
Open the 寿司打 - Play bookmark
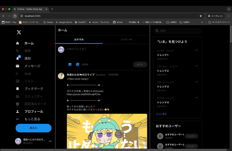click(x=9, y=22)
